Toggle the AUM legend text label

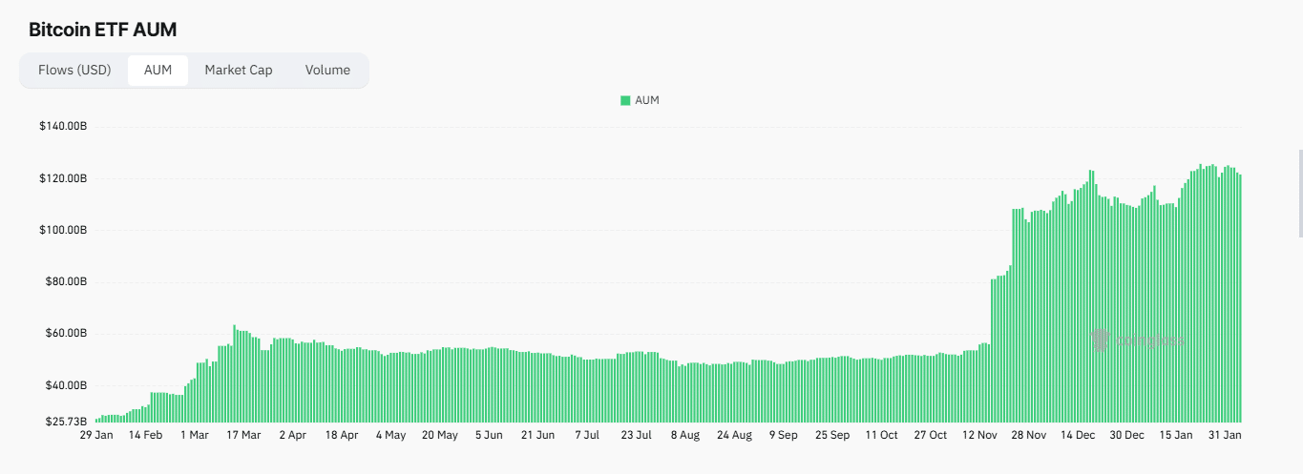pyautogui.click(x=647, y=100)
